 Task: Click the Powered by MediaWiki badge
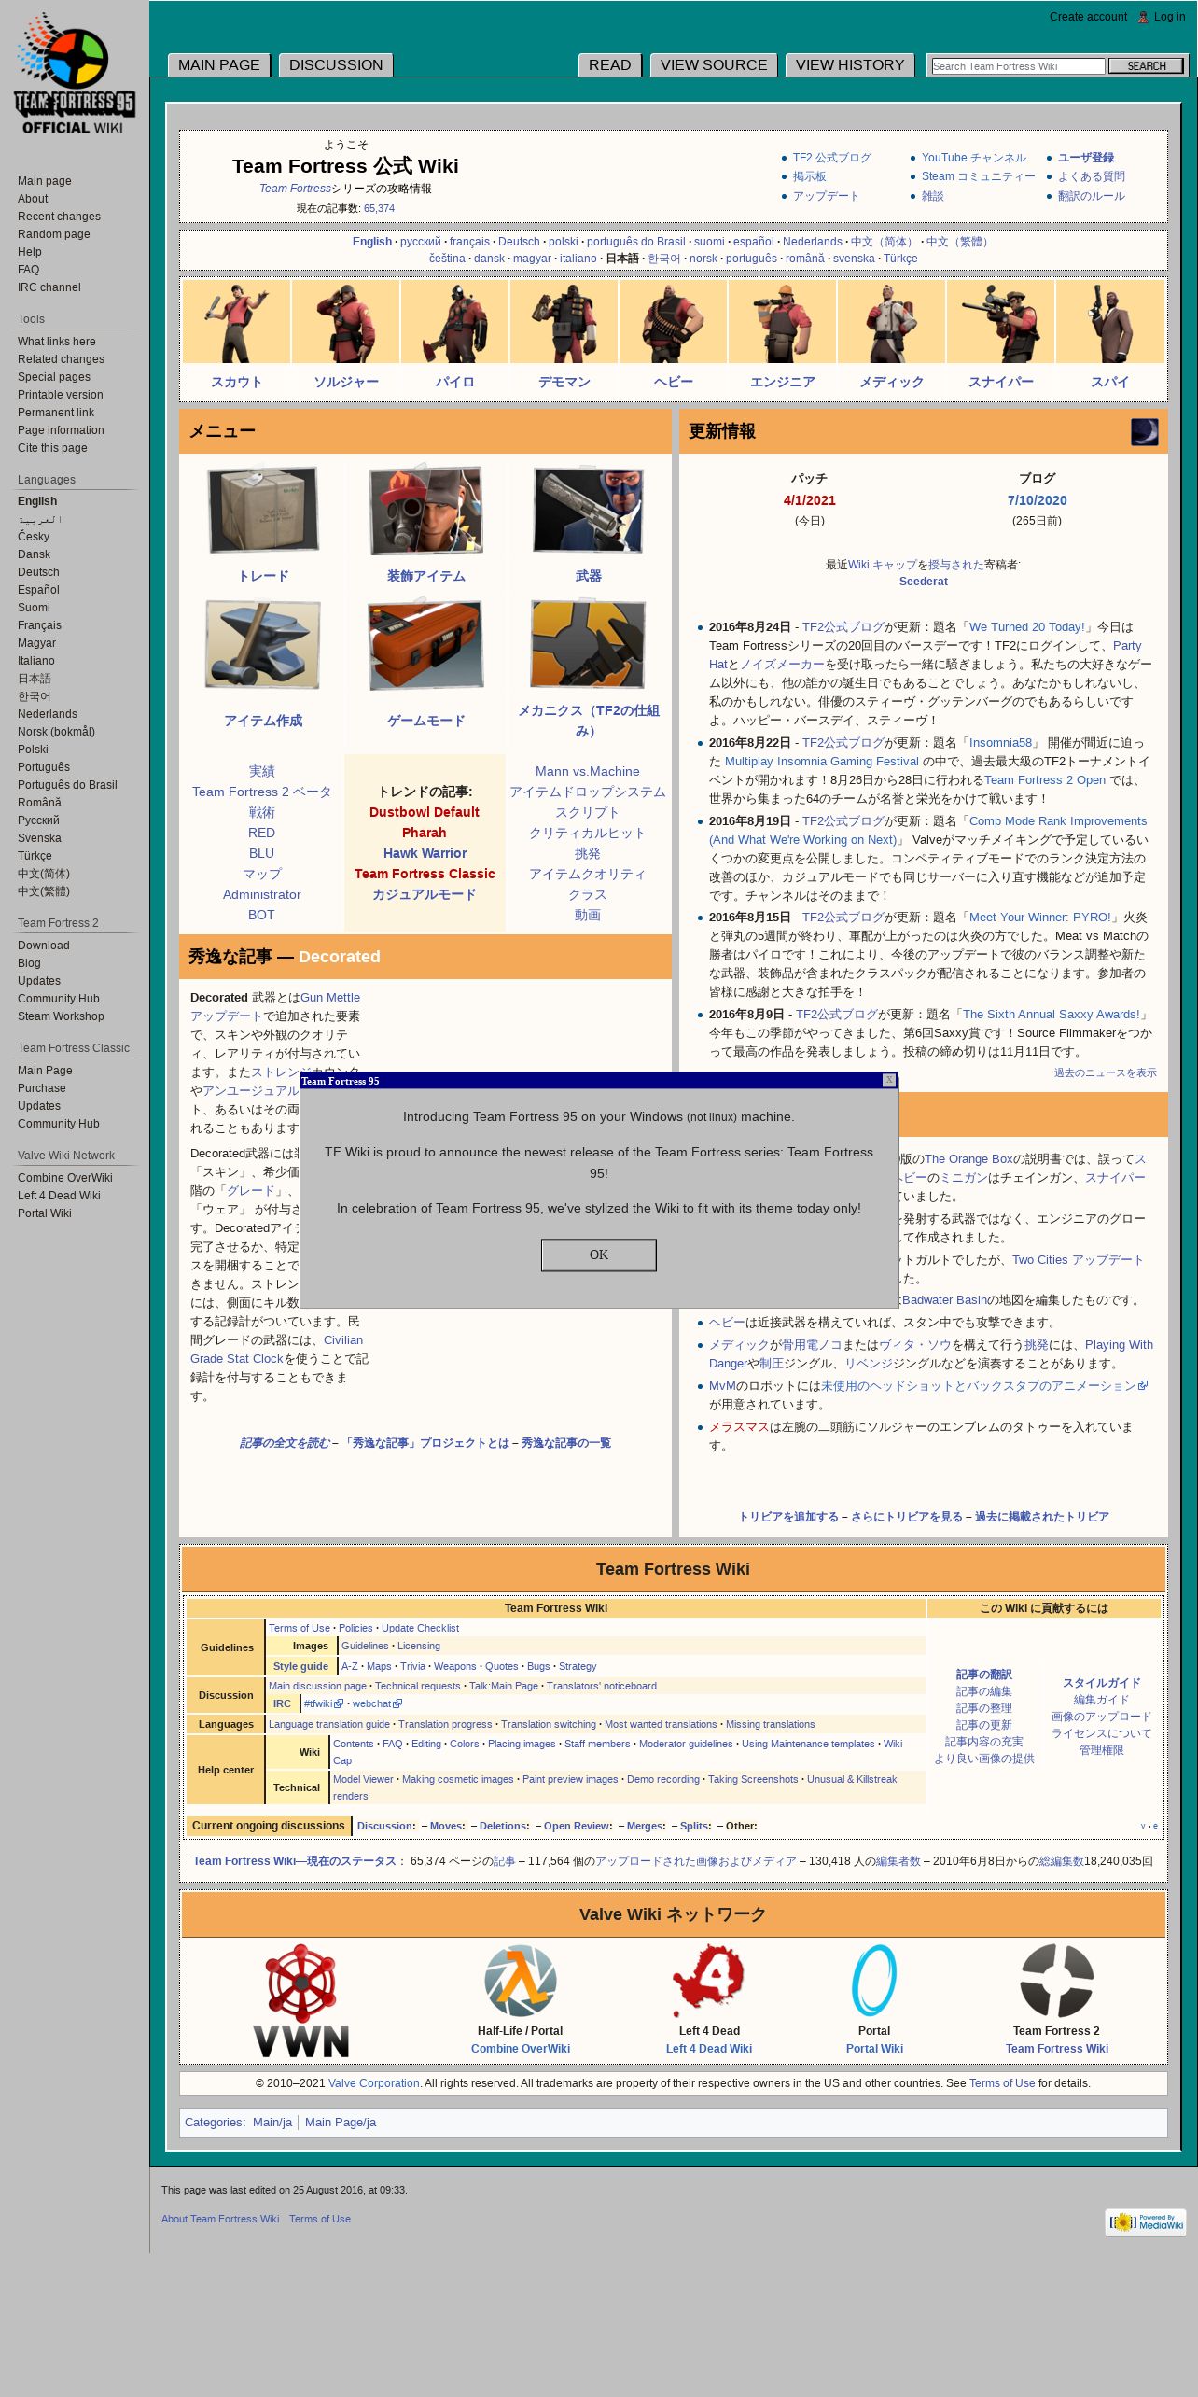(1146, 2222)
